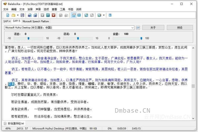The image size is (198, 132).
Task: Click the line starting 其有欲疾得
Action: (51, 109)
